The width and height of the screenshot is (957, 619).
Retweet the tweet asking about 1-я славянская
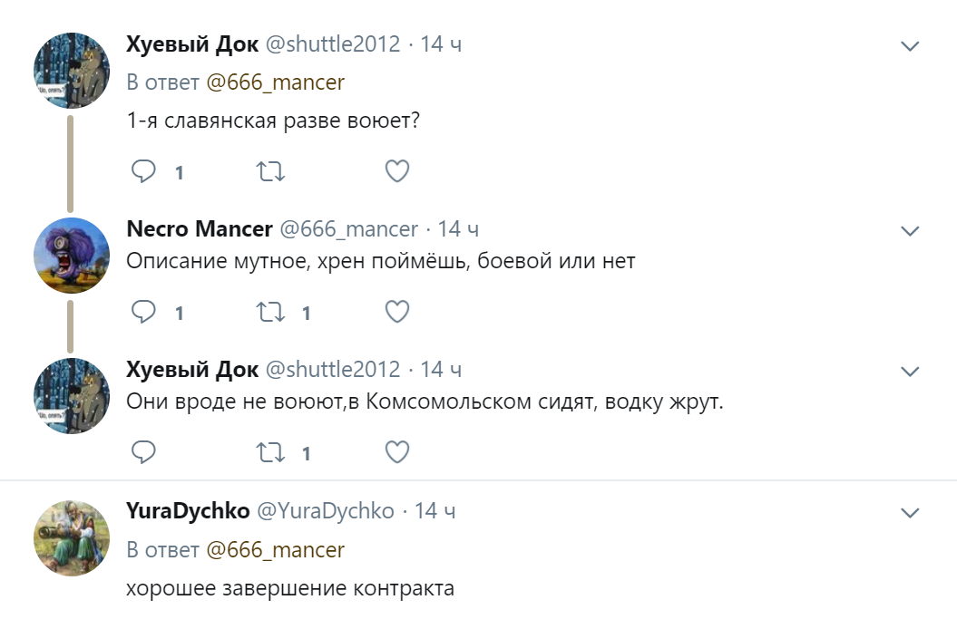click(x=270, y=171)
